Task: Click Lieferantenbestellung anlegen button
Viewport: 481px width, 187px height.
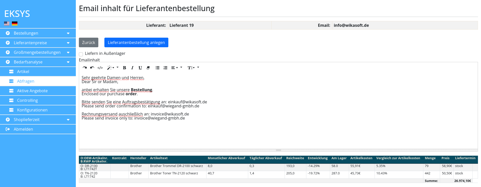Action: coord(136,42)
